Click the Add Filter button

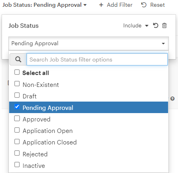116,5
